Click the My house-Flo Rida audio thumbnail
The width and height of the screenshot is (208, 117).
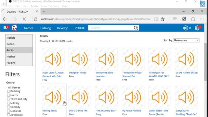pos(133,97)
